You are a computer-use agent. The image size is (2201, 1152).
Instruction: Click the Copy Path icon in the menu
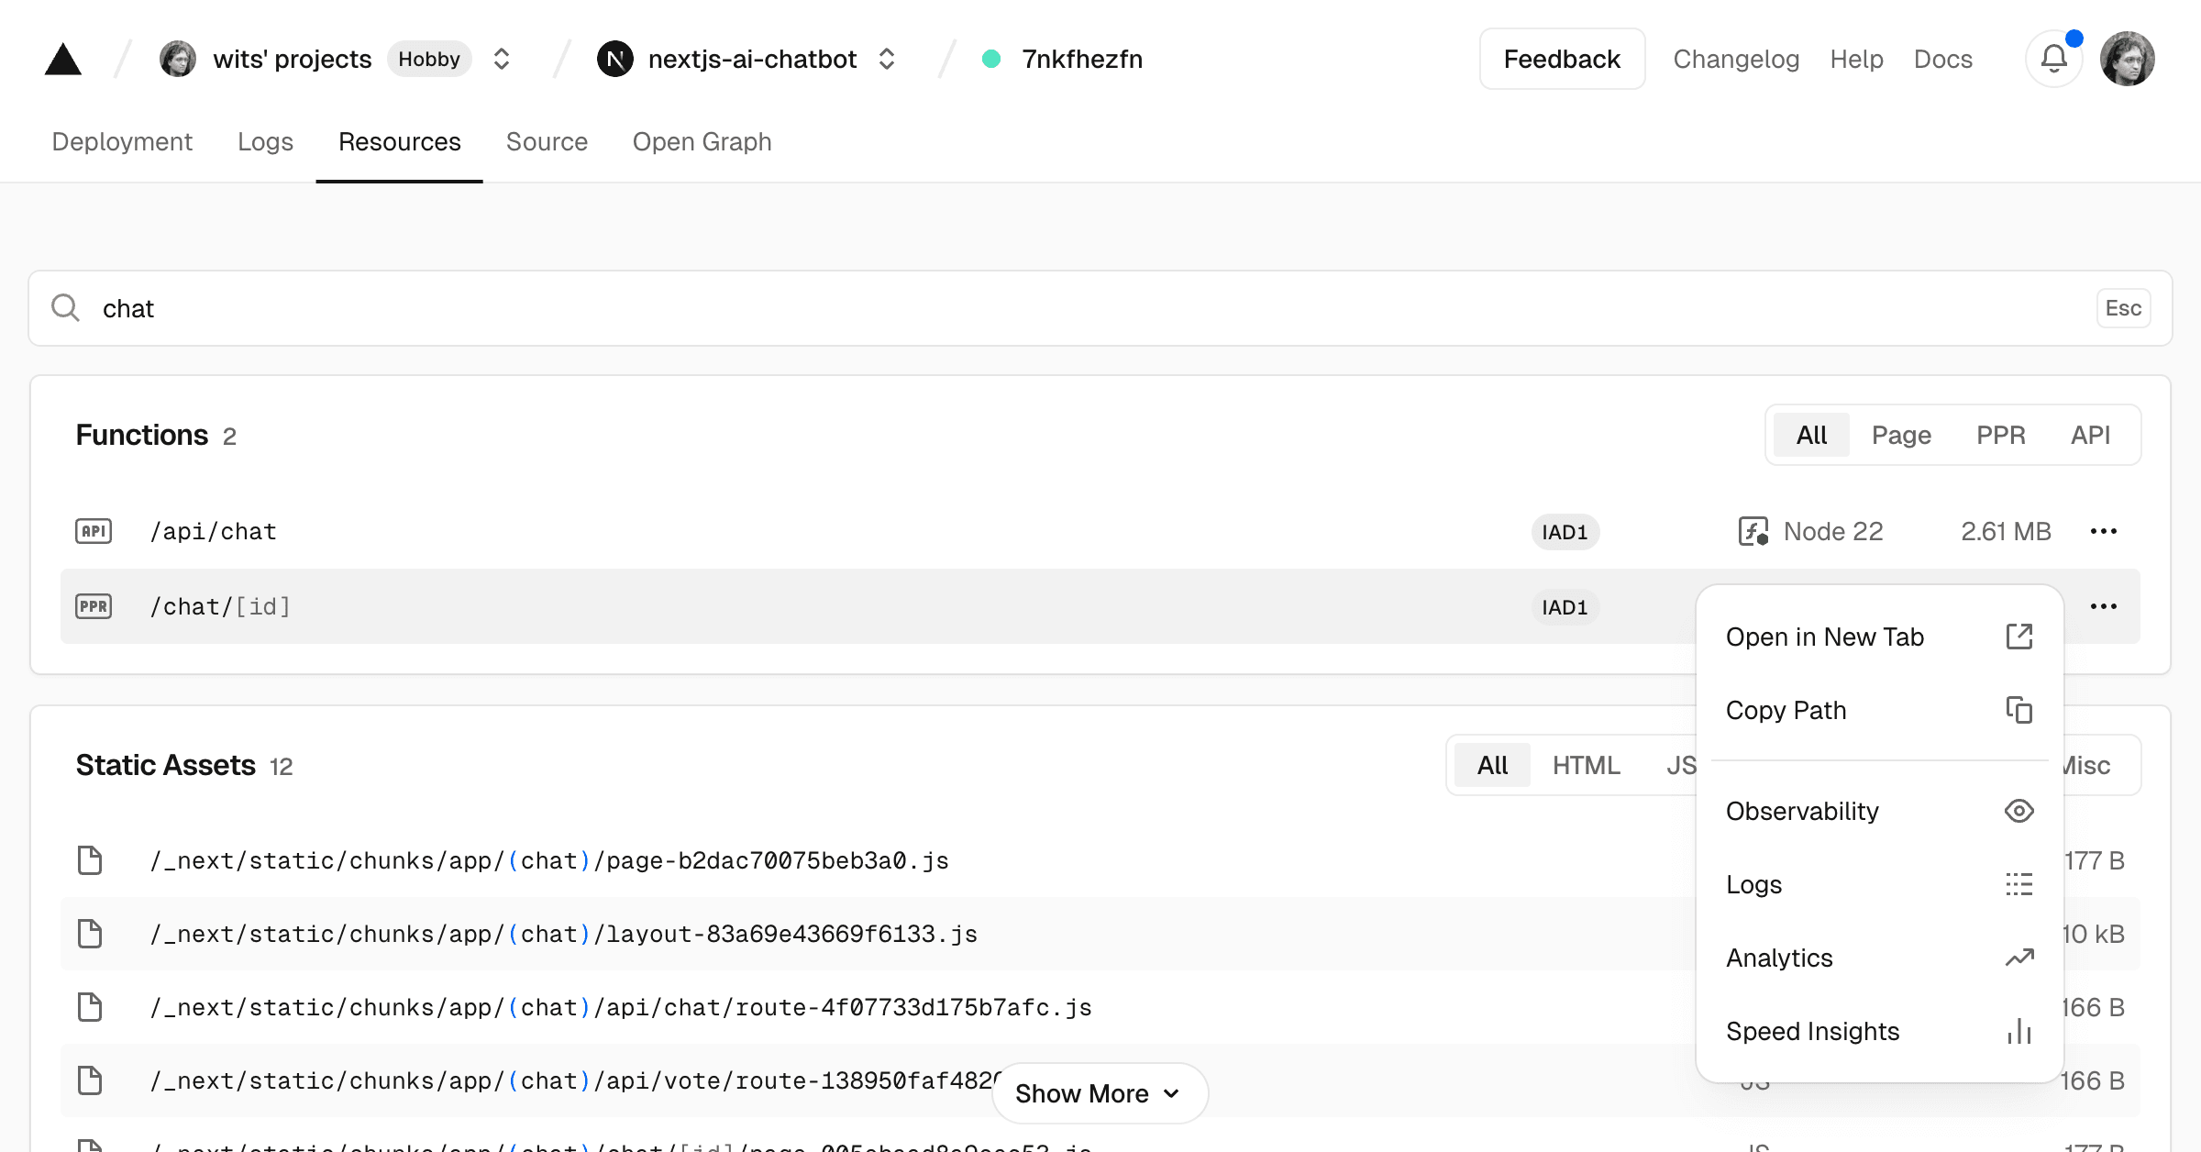point(2019,710)
